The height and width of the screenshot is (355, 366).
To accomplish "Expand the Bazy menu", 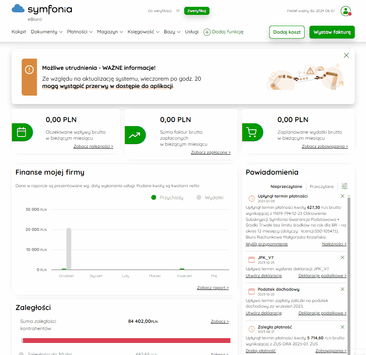I will (x=172, y=32).
